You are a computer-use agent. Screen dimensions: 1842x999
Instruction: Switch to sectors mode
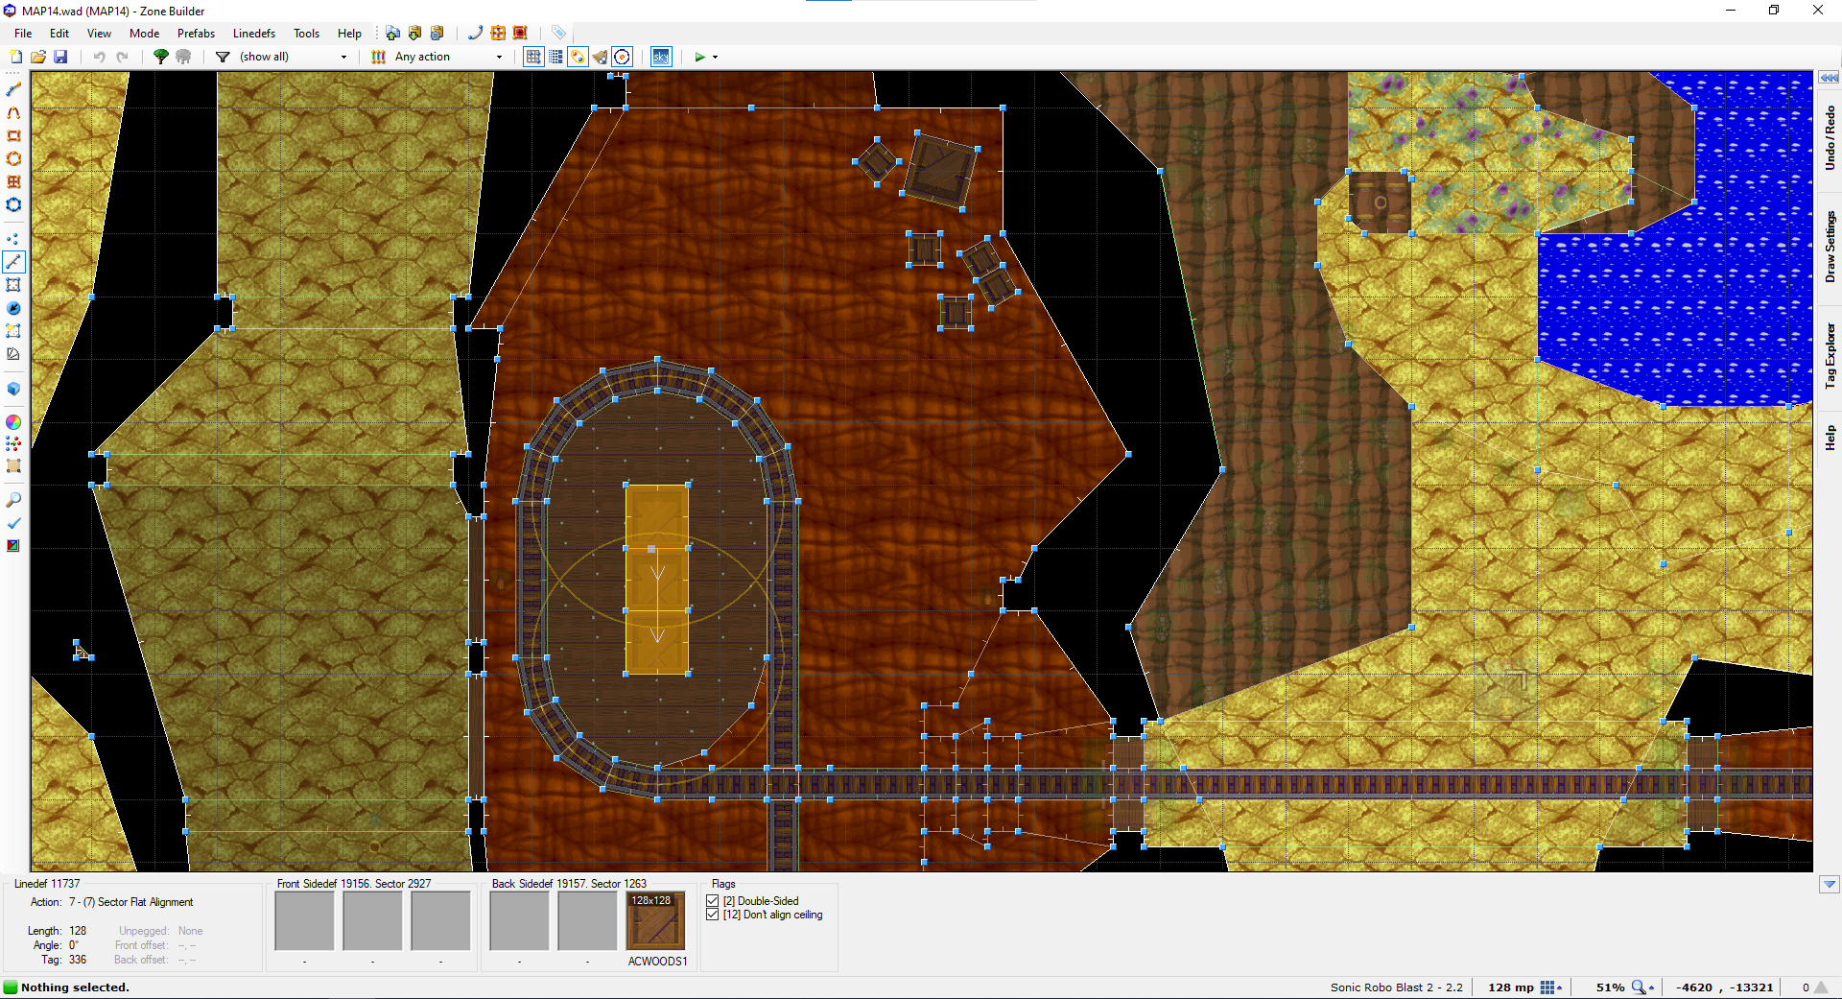pos(13,285)
